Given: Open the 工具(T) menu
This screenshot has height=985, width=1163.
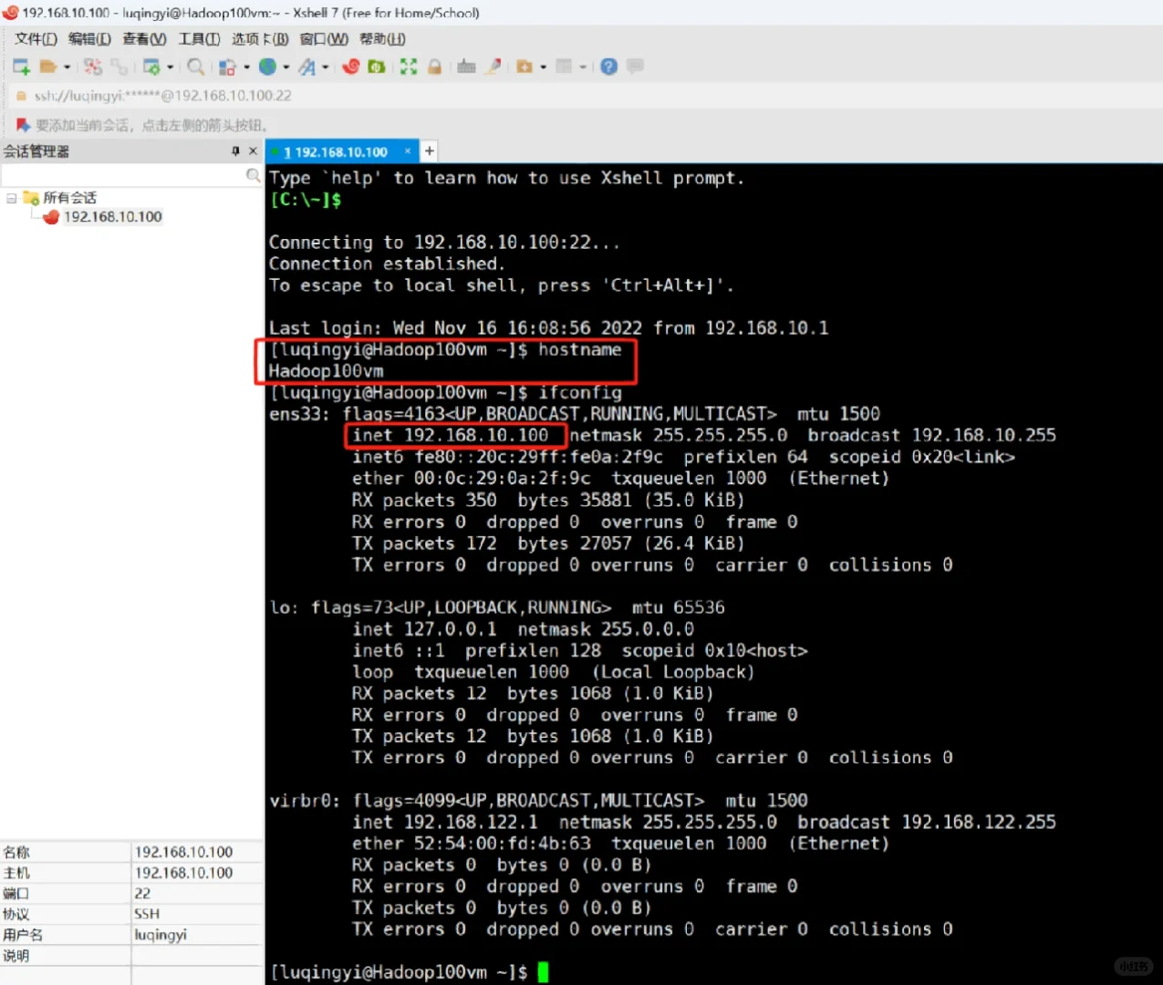Looking at the screenshot, I should [199, 38].
